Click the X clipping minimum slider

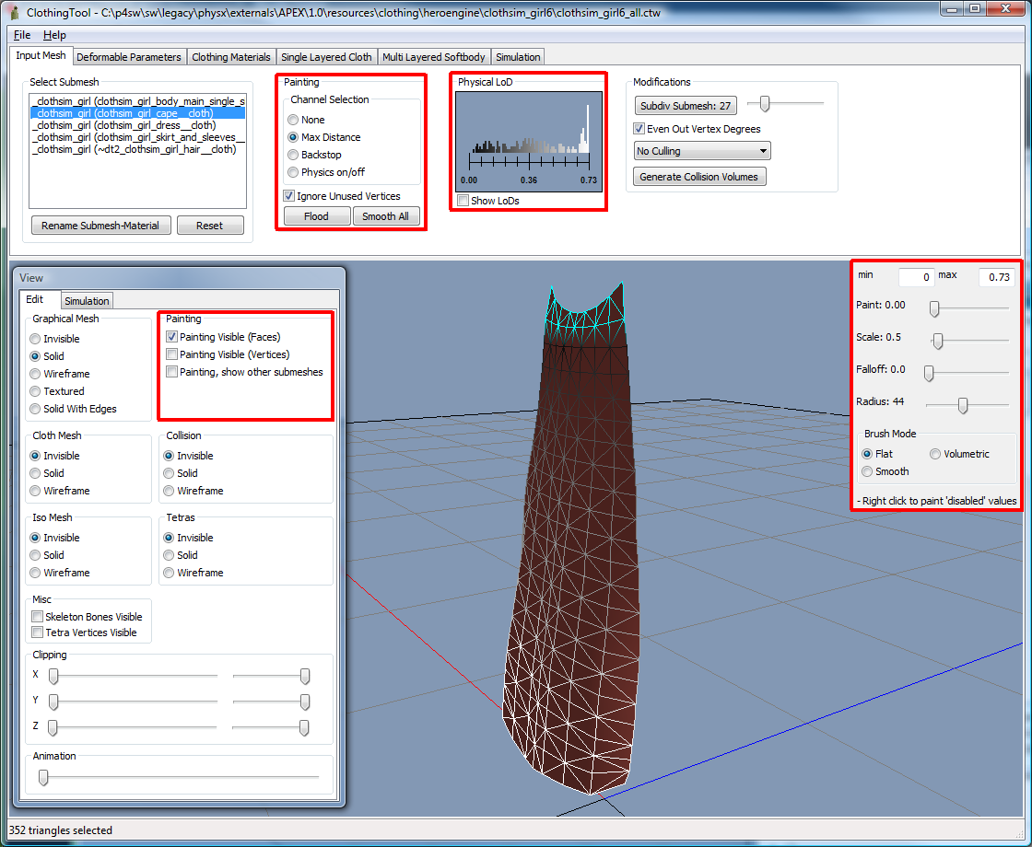[53, 676]
